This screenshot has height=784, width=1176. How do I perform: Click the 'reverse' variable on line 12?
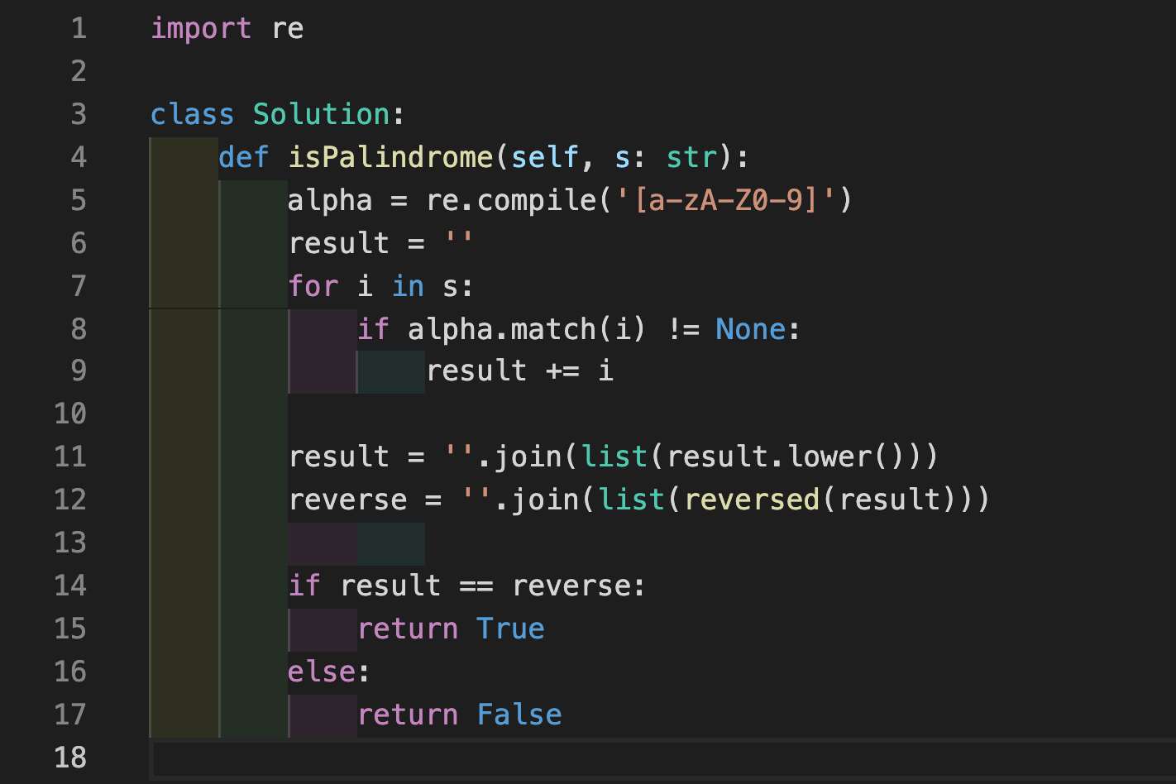coord(348,500)
